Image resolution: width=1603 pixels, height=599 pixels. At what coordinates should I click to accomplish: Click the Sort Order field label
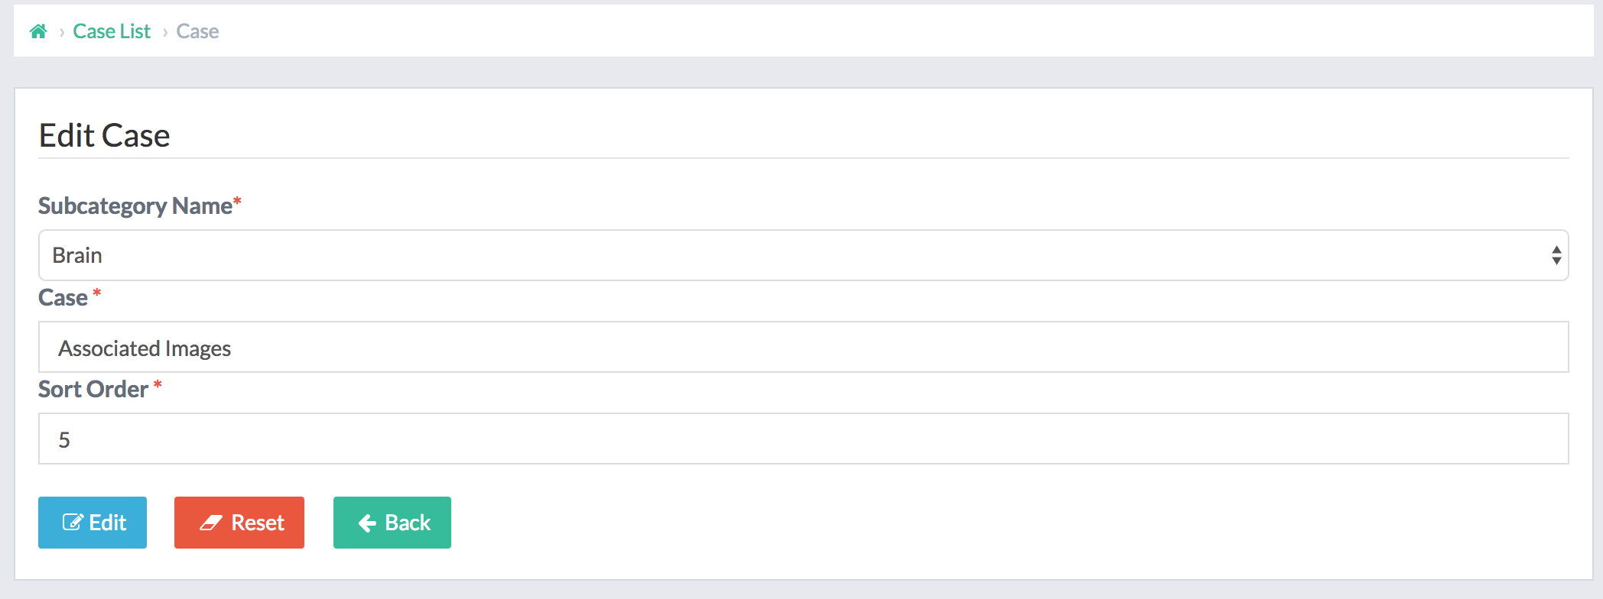click(93, 390)
